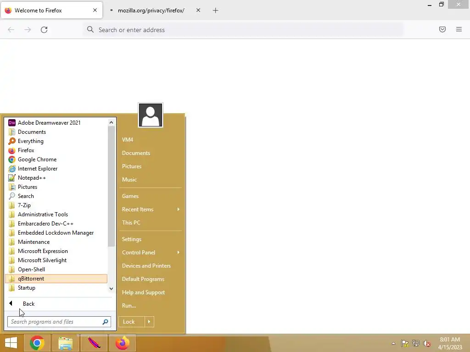
Task: Click the programs list scroll down arrow
Action: (111, 289)
